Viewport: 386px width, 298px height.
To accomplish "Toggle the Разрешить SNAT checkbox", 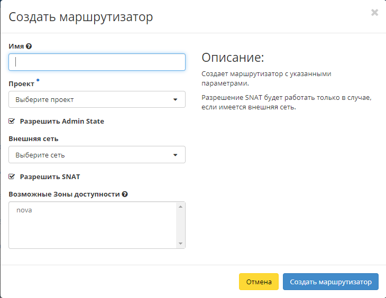I will click(12, 176).
